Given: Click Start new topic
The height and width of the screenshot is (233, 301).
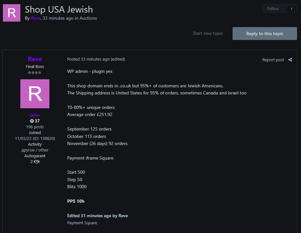Looking at the screenshot, I should (x=208, y=33).
